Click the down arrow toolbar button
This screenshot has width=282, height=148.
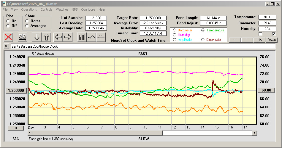pos(37,37)
